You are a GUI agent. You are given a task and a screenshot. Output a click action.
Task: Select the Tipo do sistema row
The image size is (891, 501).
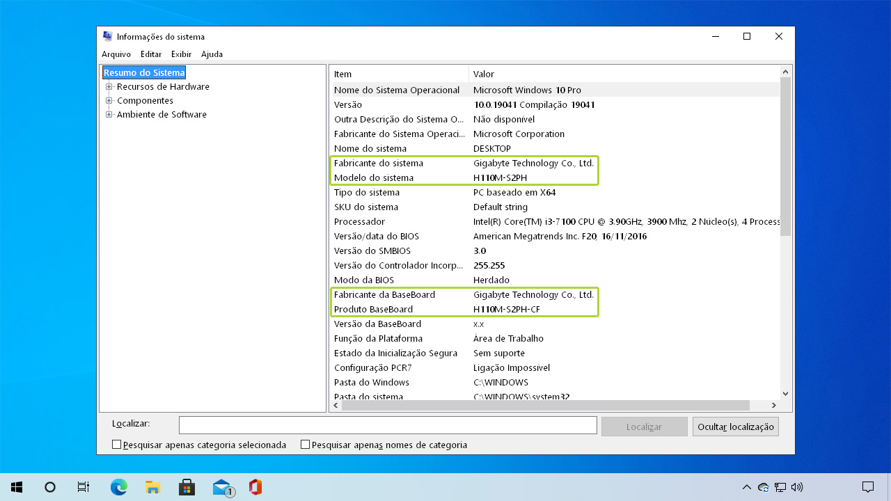tap(555, 192)
